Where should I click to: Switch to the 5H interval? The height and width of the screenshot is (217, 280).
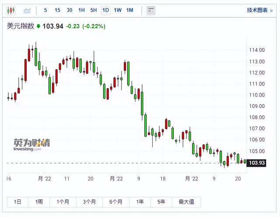(93, 10)
